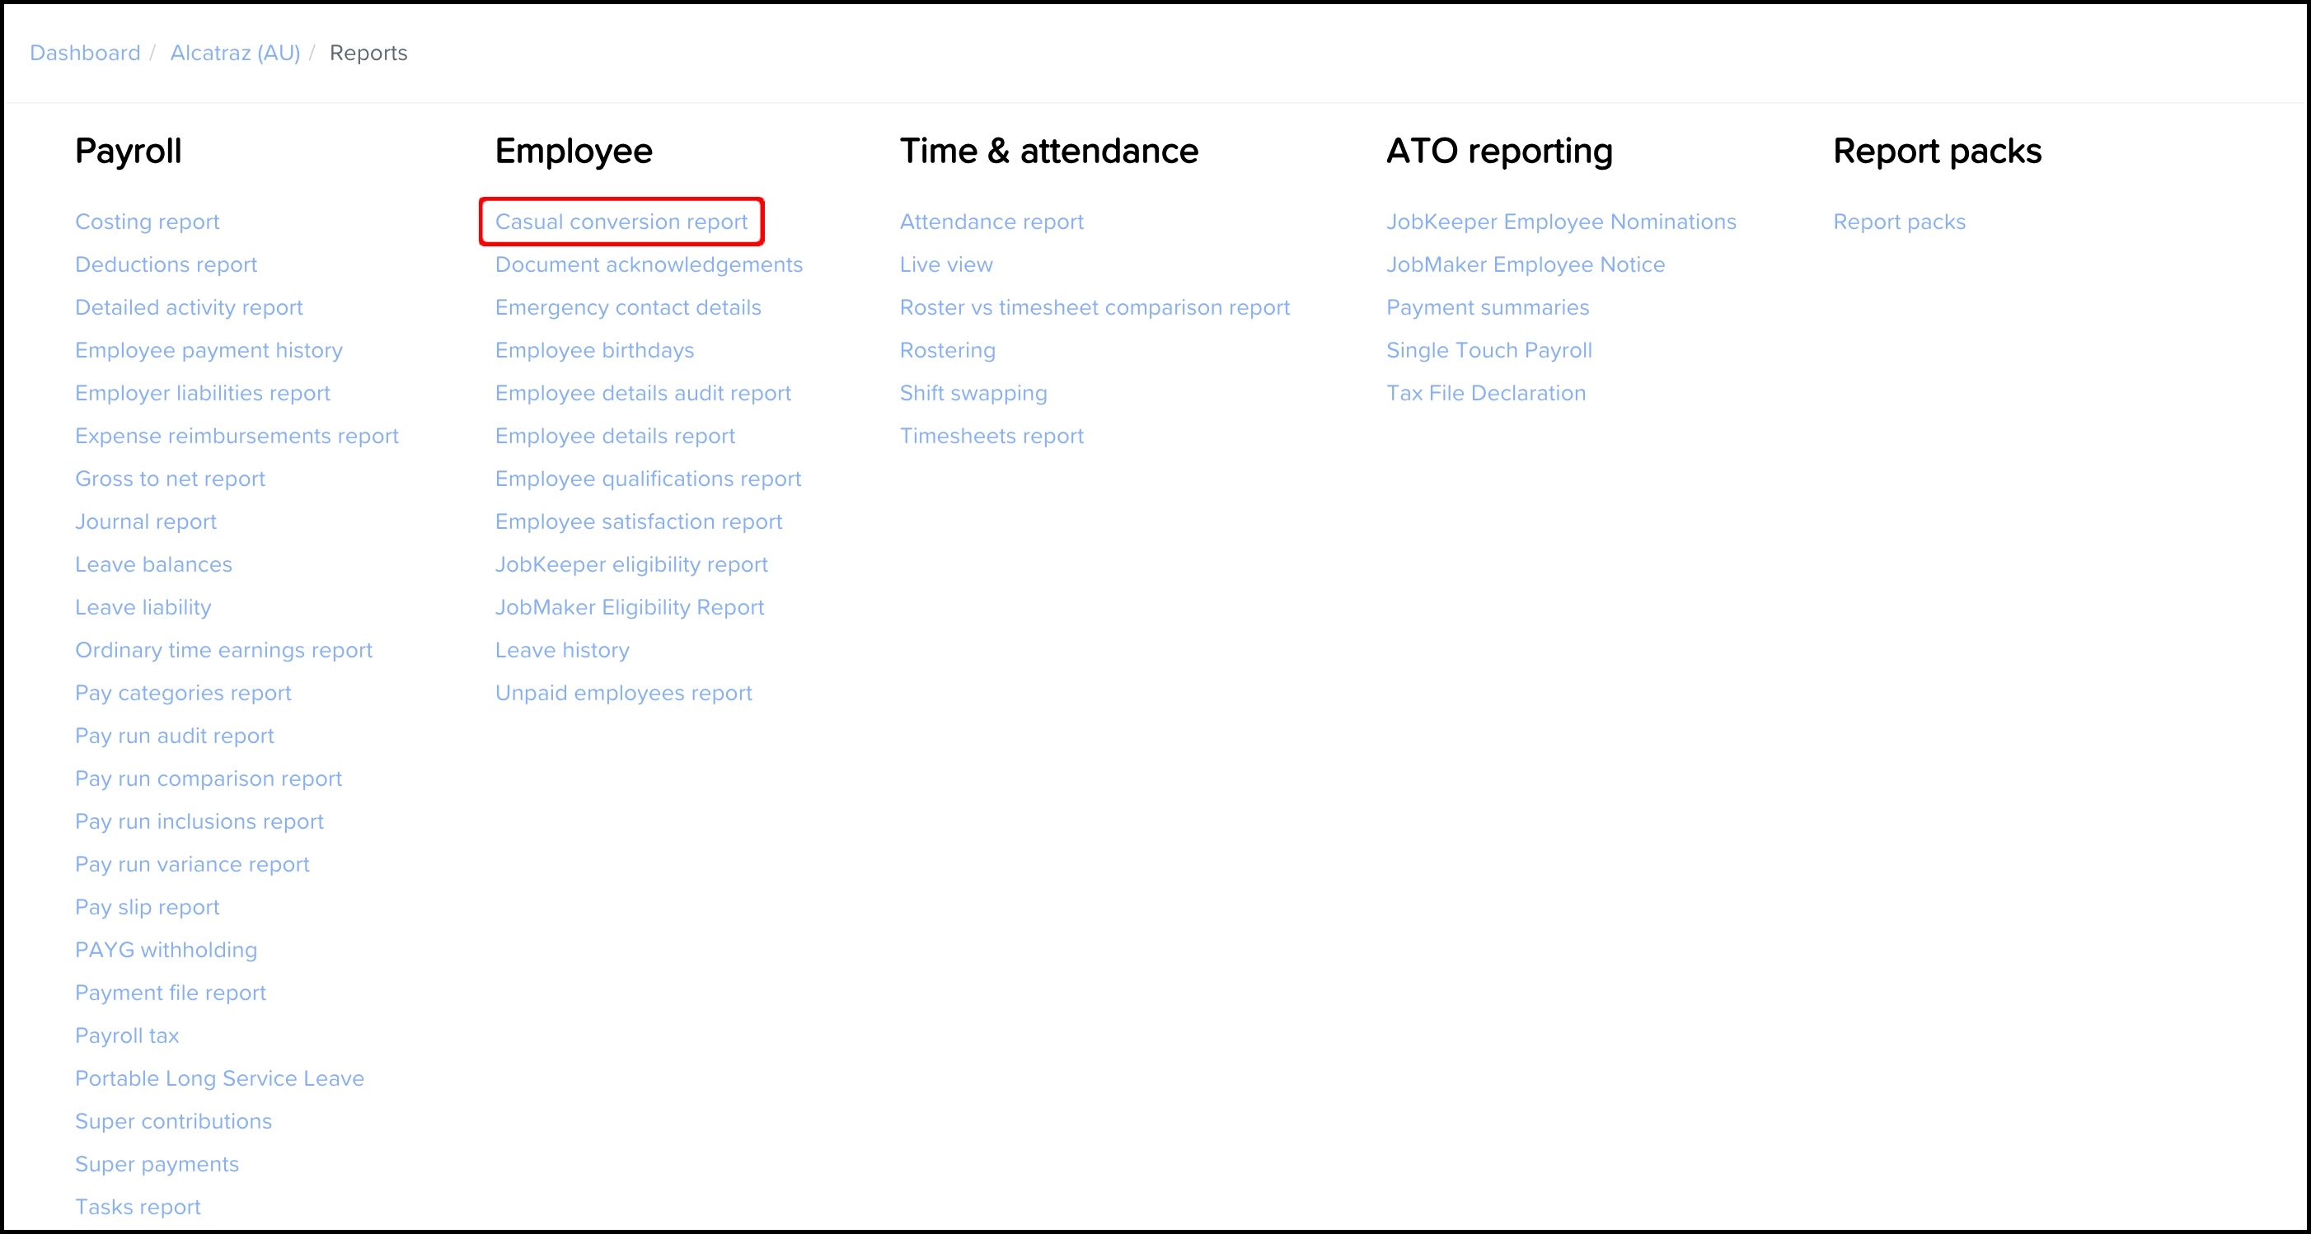Select the JobKeeper eligibility report

(x=631, y=563)
